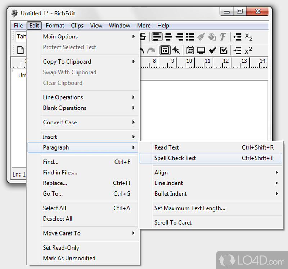The width and height of the screenshot is (288, 269).
Task: Choose Find in Files...
Action: click(x=83, y=173)
